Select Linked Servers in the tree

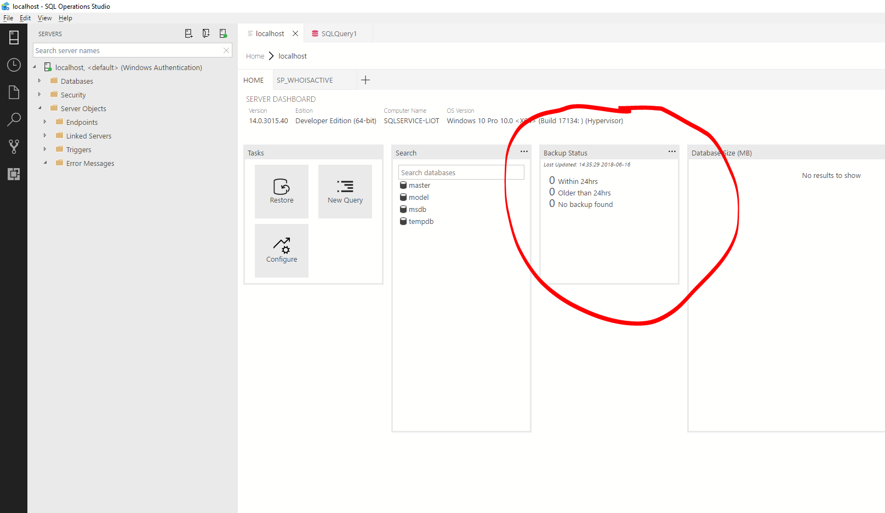89,136
